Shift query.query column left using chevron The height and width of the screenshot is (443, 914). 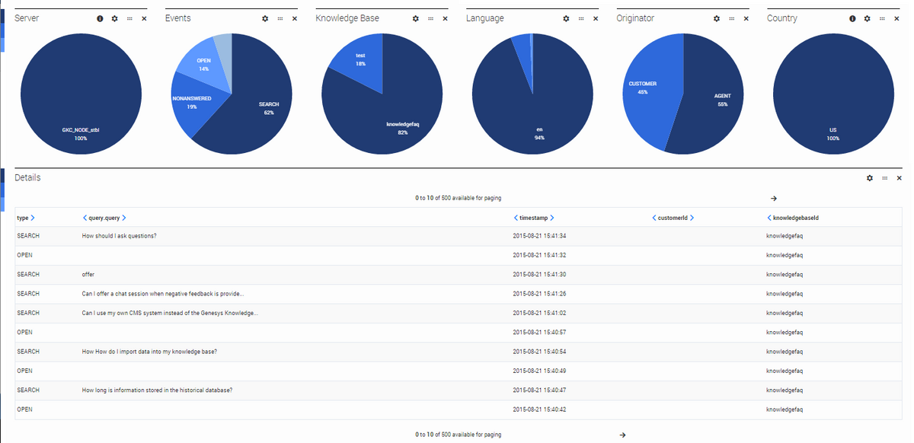(85, 218)
